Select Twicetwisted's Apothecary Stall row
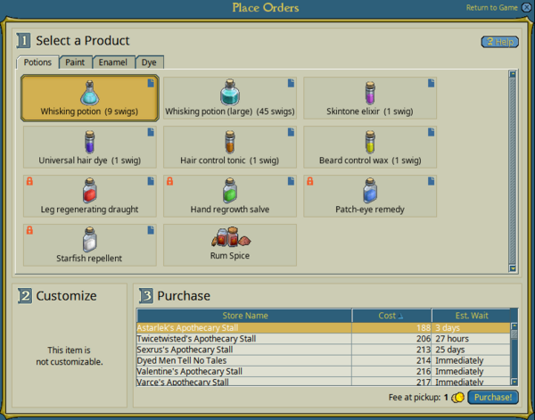Screen dimensions: 535x420 (244, 339)
